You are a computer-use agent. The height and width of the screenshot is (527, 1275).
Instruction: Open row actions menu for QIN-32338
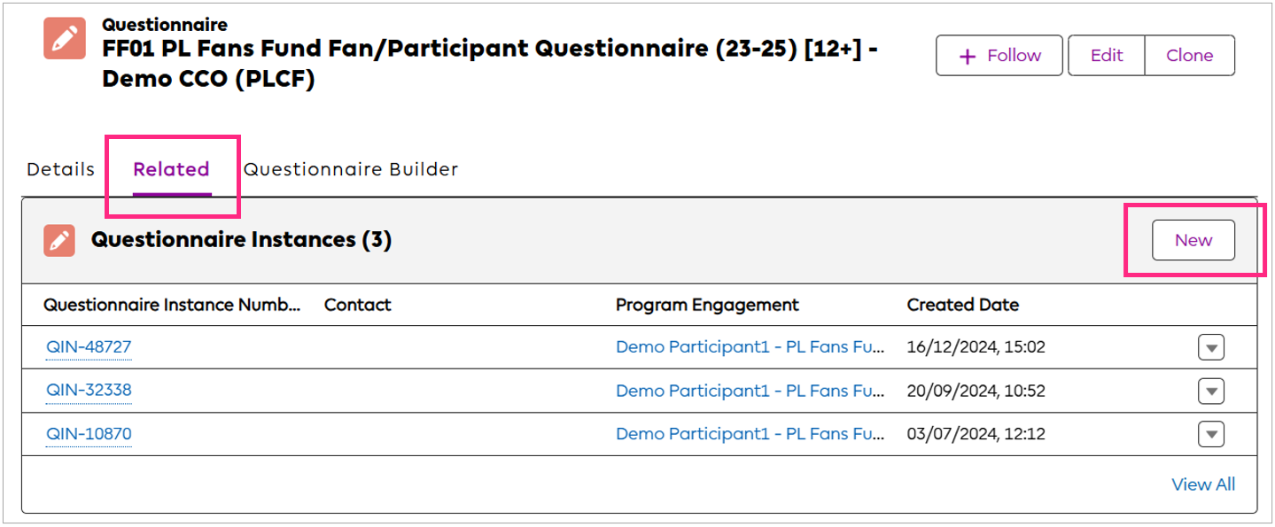tap(1210, 390)
